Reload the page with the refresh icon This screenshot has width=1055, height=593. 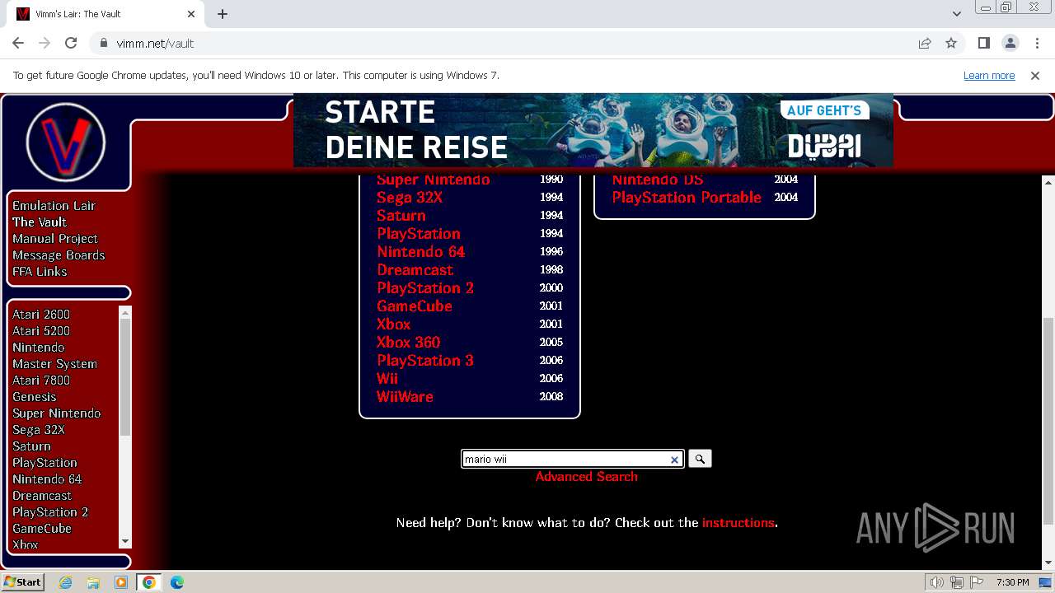tap(71, 43)
